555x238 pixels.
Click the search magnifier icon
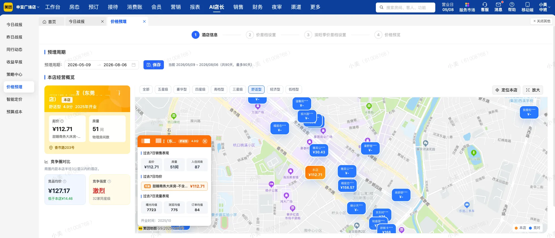click(382, 7)
